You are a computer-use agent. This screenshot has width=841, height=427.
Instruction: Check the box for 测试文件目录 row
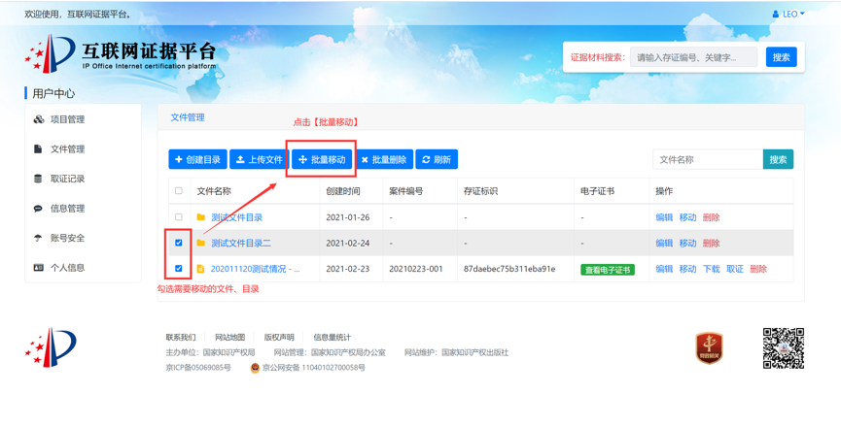[x=179, y=217]
